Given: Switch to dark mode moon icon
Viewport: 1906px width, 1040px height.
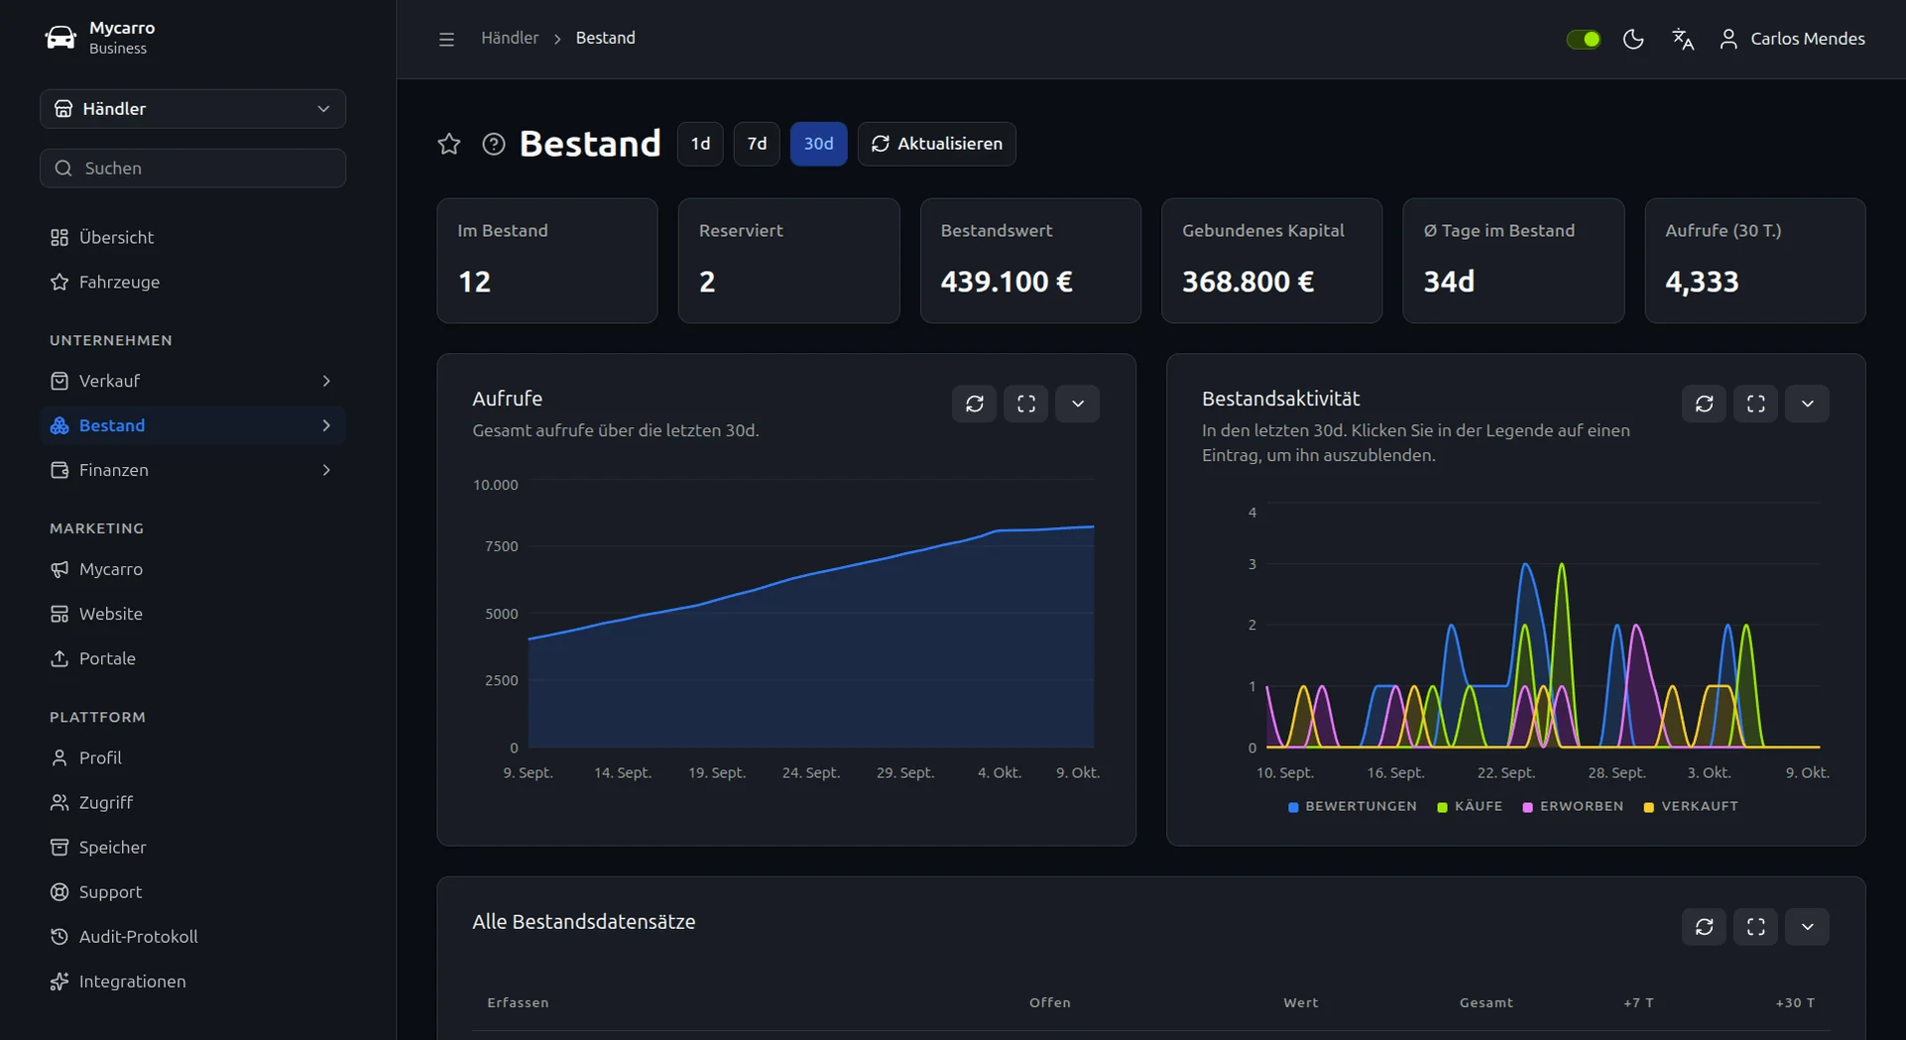Looking at the screenshot, I should 1633,39.
